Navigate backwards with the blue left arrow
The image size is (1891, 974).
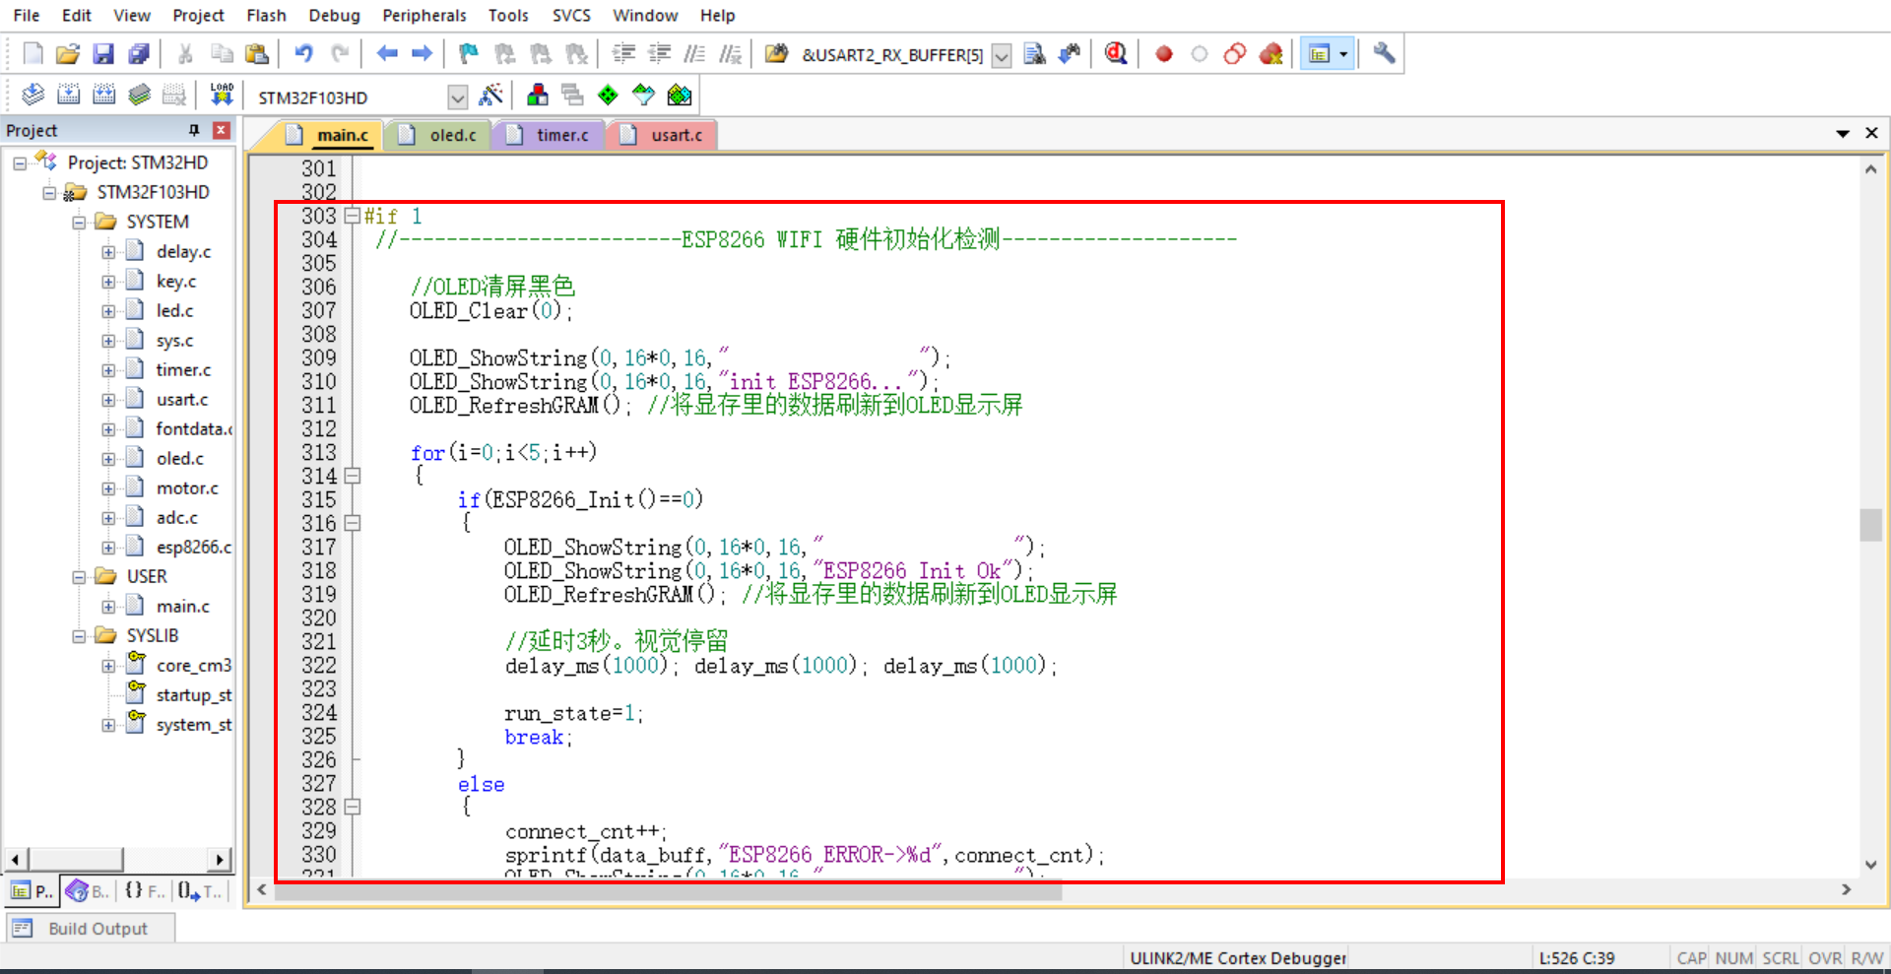pyautogui.click(x=387, y=53)
